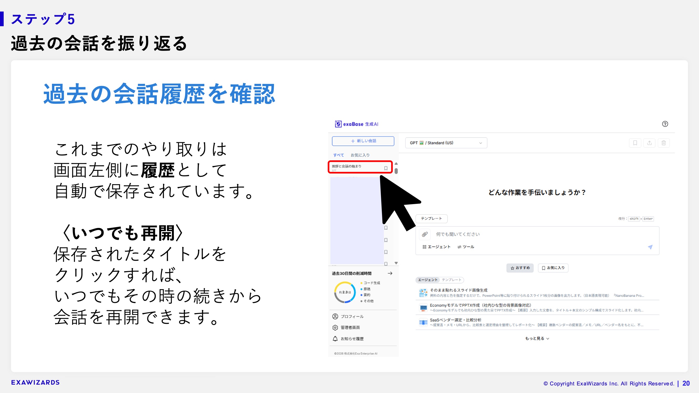Click the どんな作業を手伝いましょうか？ heading

pos(537,192)
